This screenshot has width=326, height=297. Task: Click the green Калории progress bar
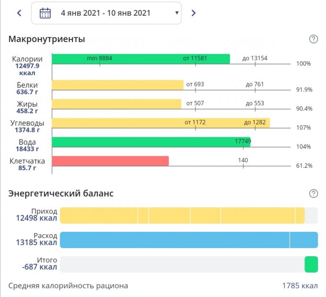140,59
